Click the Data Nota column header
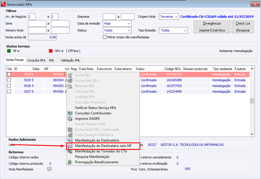The image size is (261, 179). pyautogui.click(x=87, y=69)
